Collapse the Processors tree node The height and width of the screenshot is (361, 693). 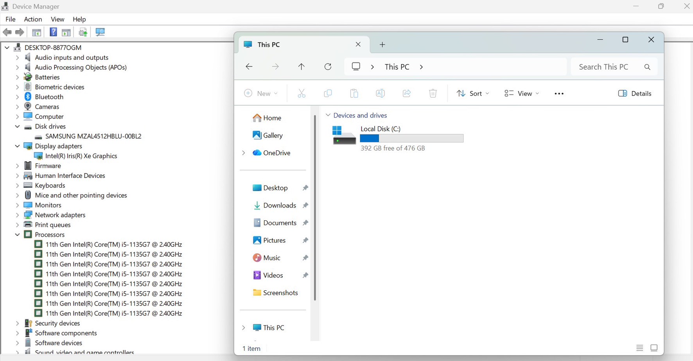coord(17,235)
